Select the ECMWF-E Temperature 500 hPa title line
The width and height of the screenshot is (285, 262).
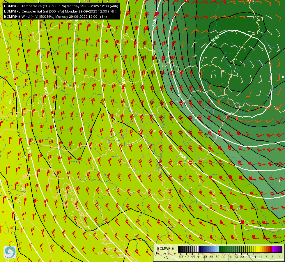(x=61, y=6)
